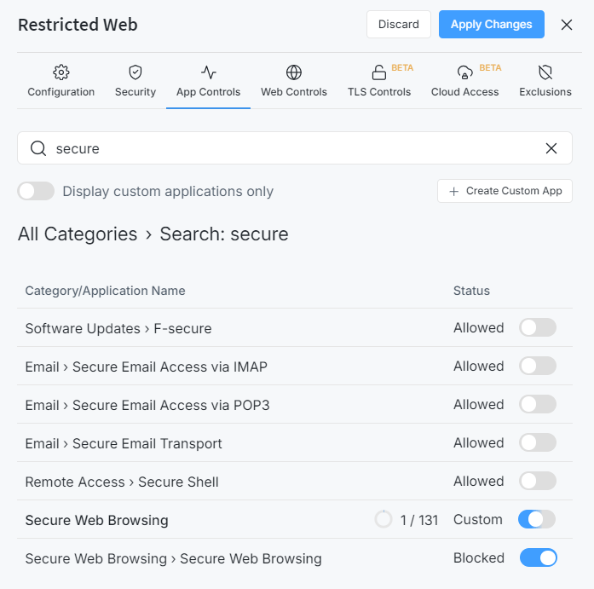This screenshot has height=589, width=594.
Task: Click the Status column header
Action: [x=471, y=291]
